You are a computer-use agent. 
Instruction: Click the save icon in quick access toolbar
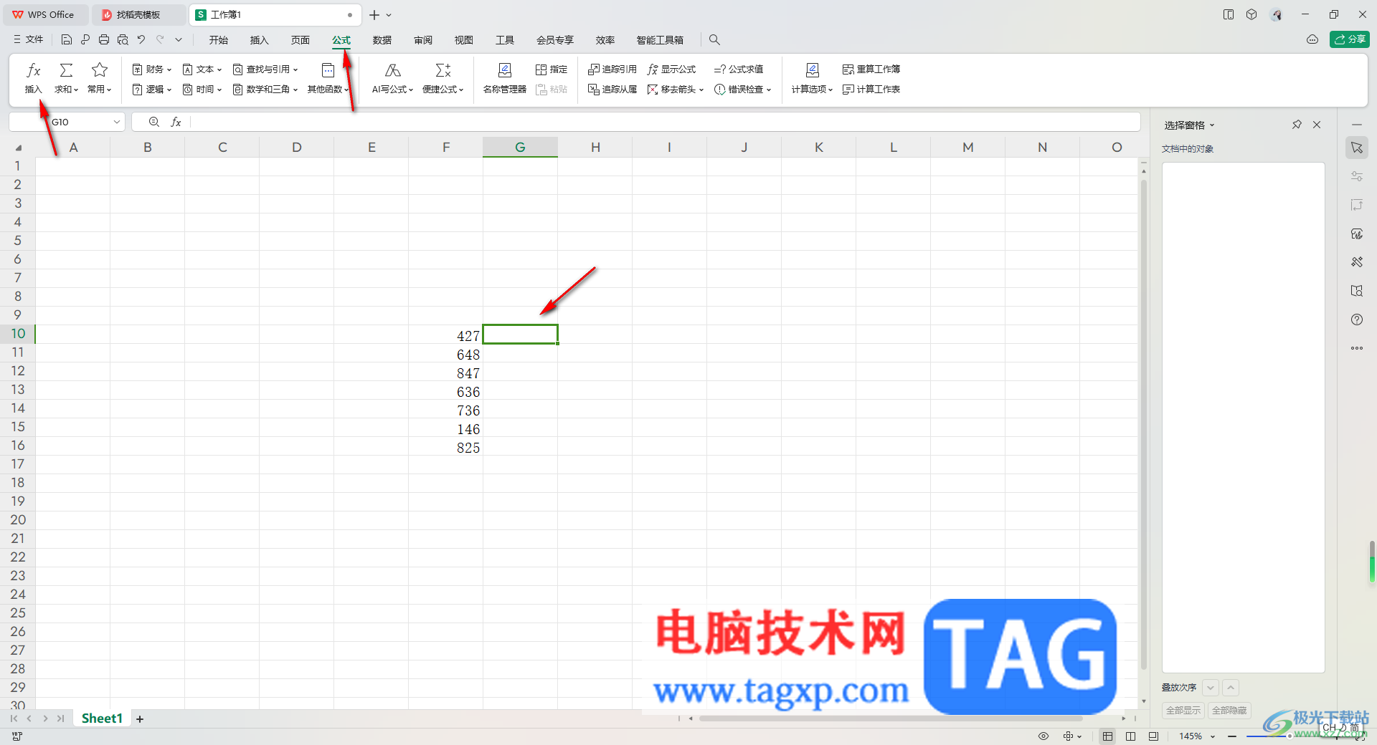coord(67,40)
